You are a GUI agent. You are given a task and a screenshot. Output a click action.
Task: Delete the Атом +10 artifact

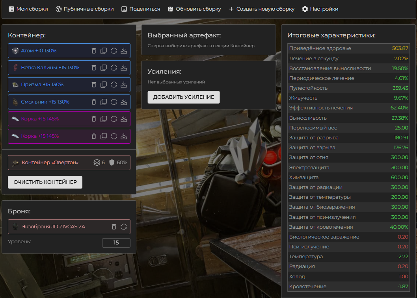tap(94, 51)
